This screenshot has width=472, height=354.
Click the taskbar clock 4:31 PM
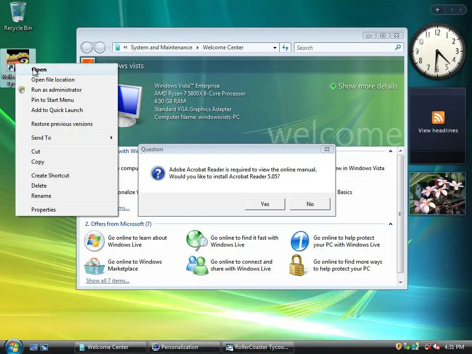[x=454, y=347]
